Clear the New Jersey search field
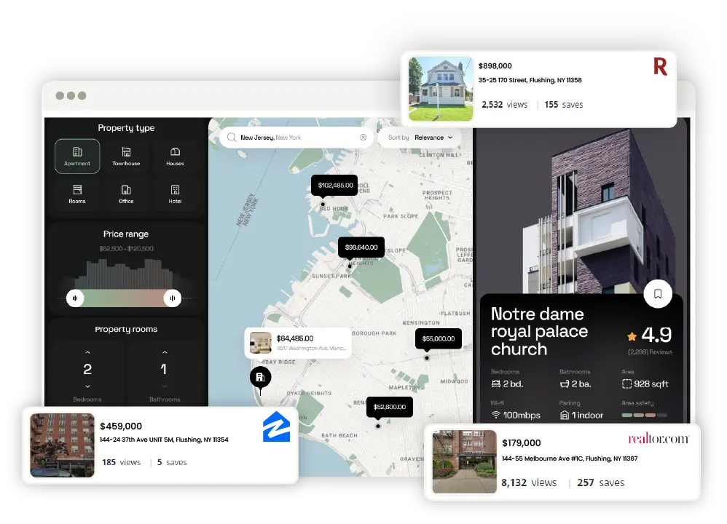The height and width of the screenshot is (524, 727). pyautogui.click(x=363, y=138)
